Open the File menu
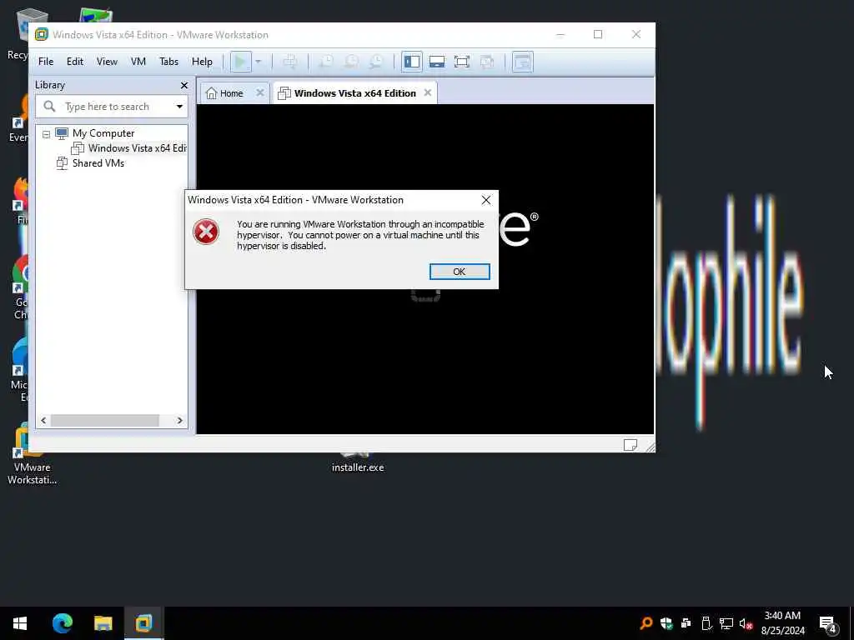 46,62
